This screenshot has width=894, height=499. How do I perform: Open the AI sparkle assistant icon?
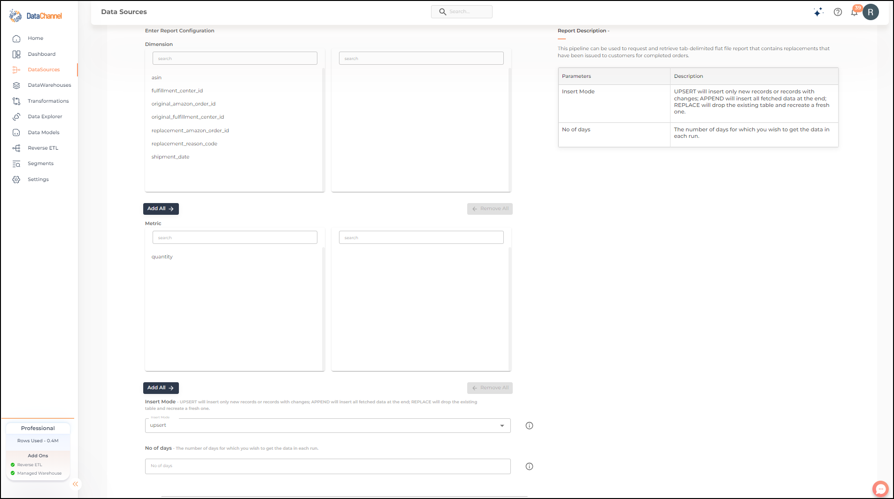coord(818,12)
